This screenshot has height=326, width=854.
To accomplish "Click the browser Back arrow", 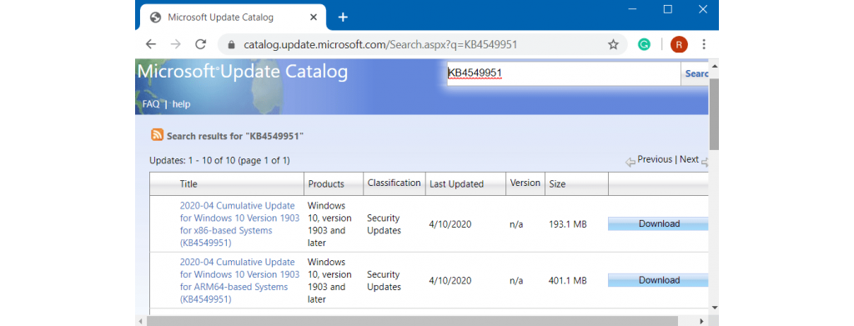I will coord(151,45).
